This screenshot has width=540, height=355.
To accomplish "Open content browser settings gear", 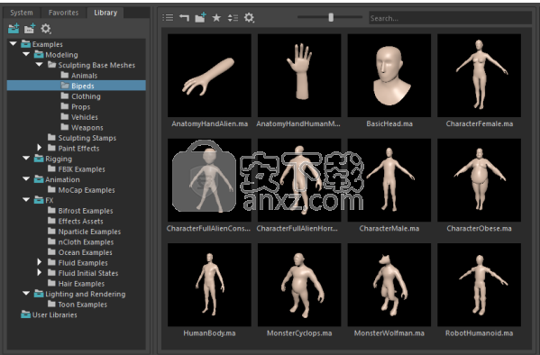I will [249, 17].
